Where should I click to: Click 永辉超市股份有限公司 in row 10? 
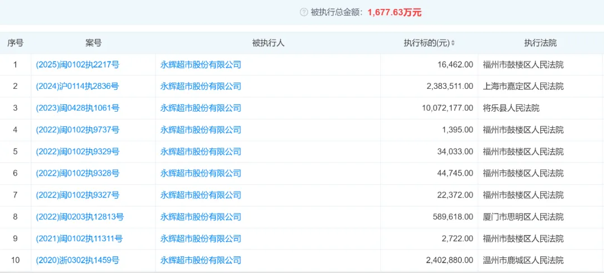pos(201,261)
